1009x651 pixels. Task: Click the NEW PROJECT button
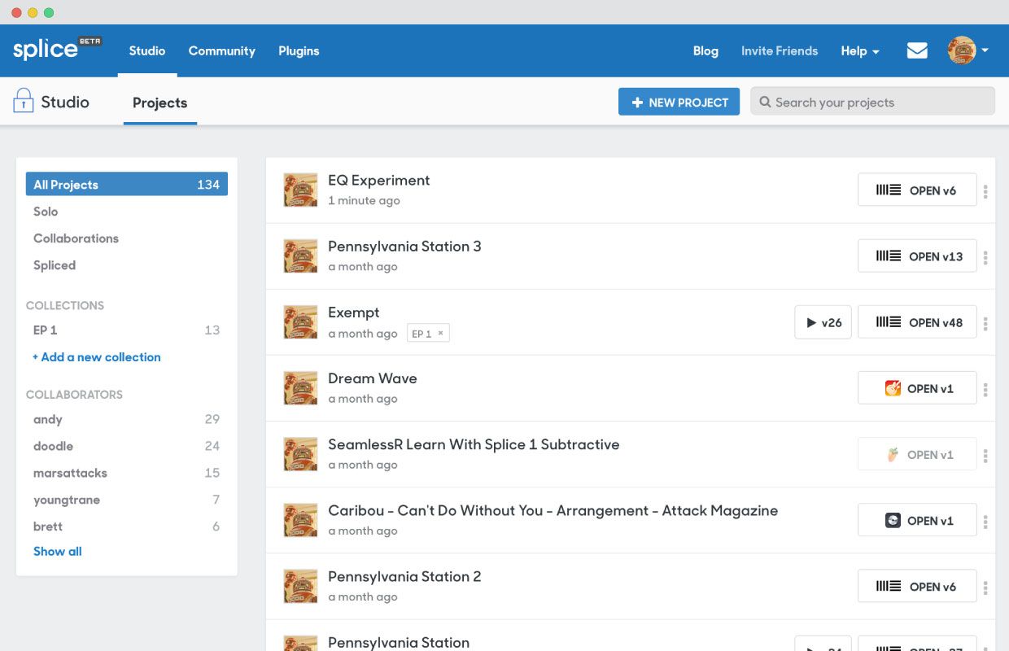679,102
